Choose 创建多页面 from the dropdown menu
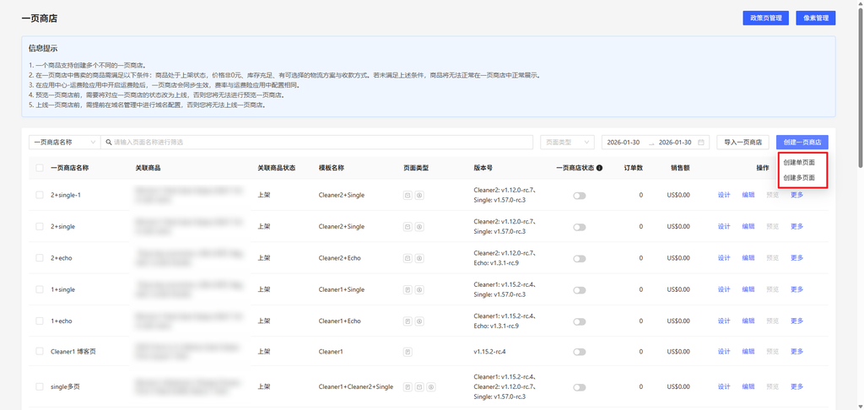This screenshot has width=864, height=410. pos(799,178)
